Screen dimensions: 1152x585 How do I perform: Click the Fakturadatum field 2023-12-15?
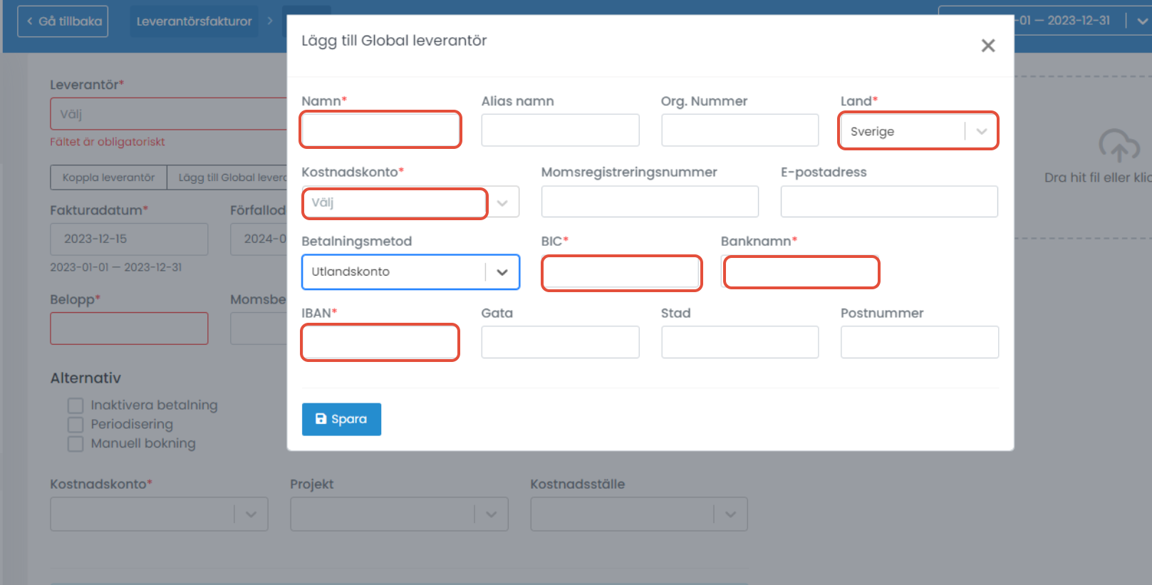pyautogui.click(x=129, y=239)
